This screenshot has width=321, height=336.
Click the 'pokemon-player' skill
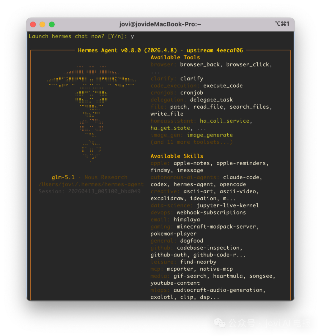[174, 234]
